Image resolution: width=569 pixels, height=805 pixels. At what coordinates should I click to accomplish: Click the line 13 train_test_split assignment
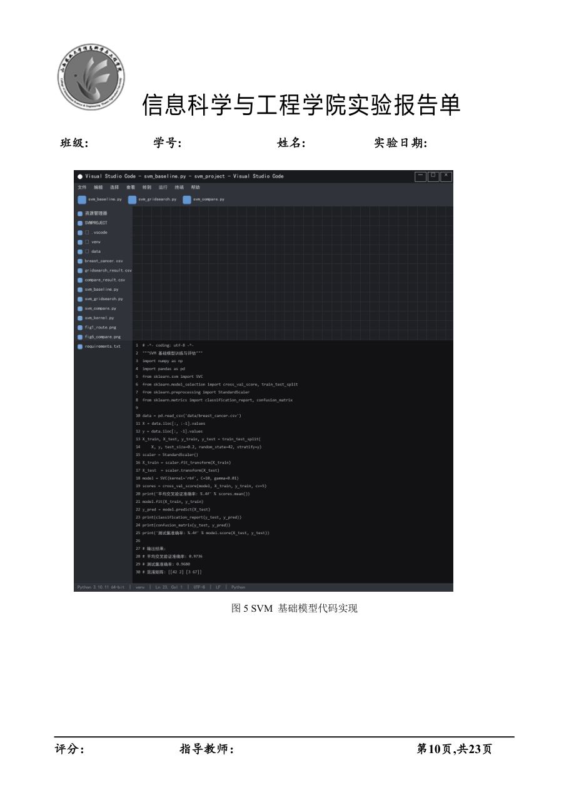201,439
